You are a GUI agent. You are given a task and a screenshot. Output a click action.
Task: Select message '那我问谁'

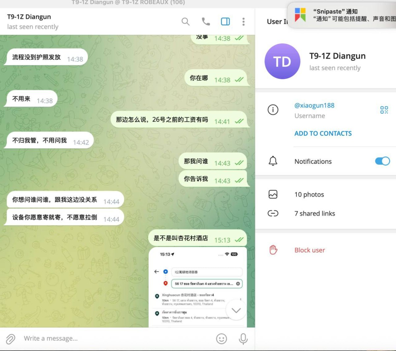click(x=213, y=161)
